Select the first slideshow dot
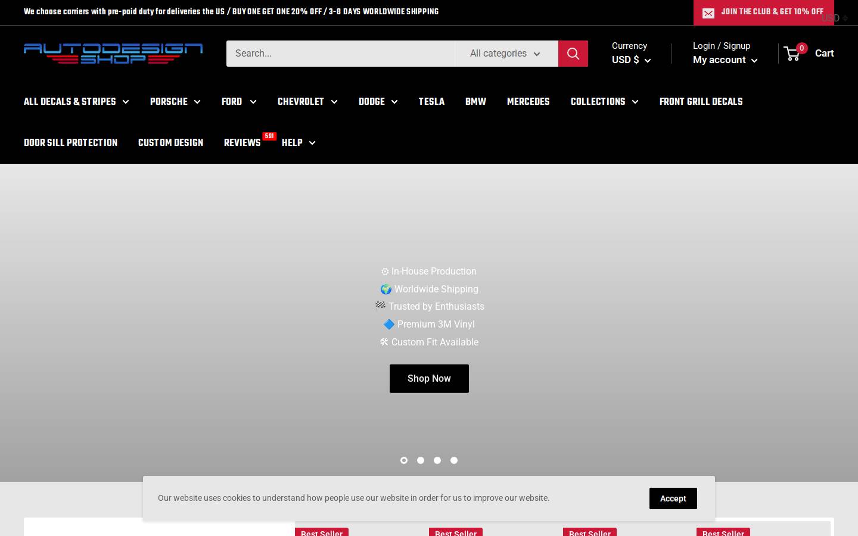Image resolution: width=858 pixels, height=536 pixels. click(404, 460)
